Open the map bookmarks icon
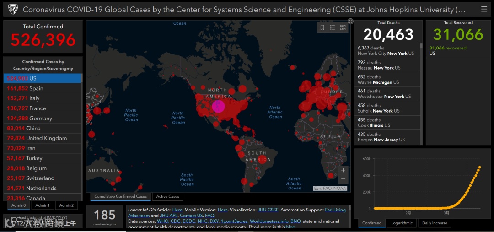 (322, 27)
